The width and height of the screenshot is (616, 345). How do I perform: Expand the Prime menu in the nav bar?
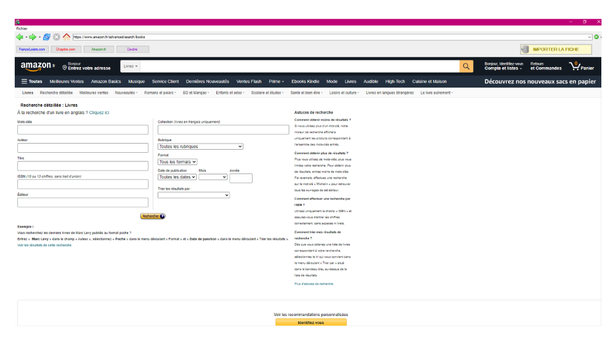click(276, 81)
